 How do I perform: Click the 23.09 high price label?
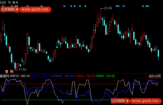pyautogui.click(x=108, y=8)
